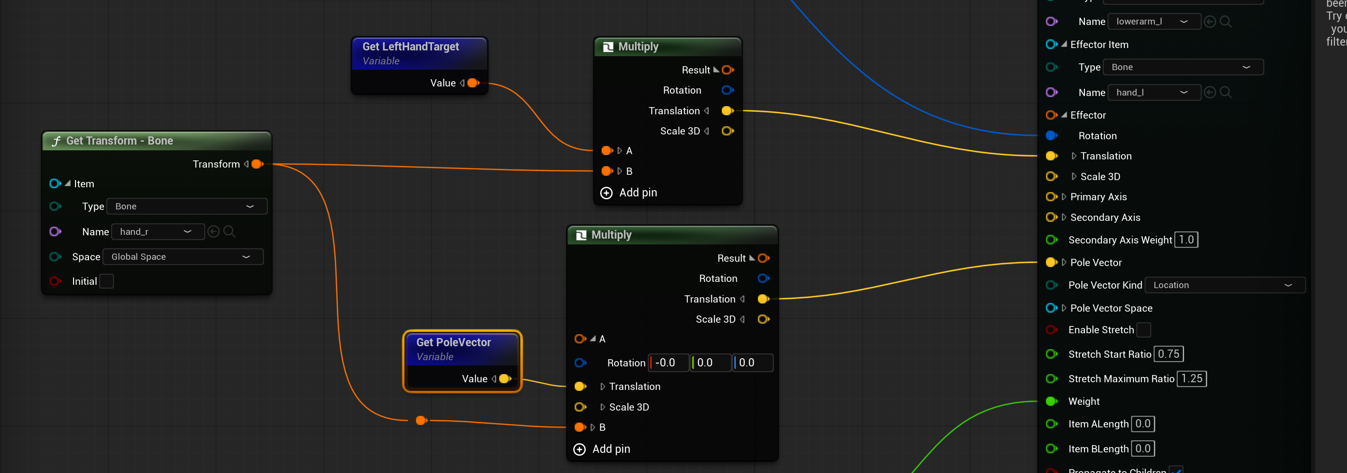This screenshot has height=473, width=1347.
Task: Click the browse-to arrow icon beside hand_r
Action: click(x=214, y=231)
